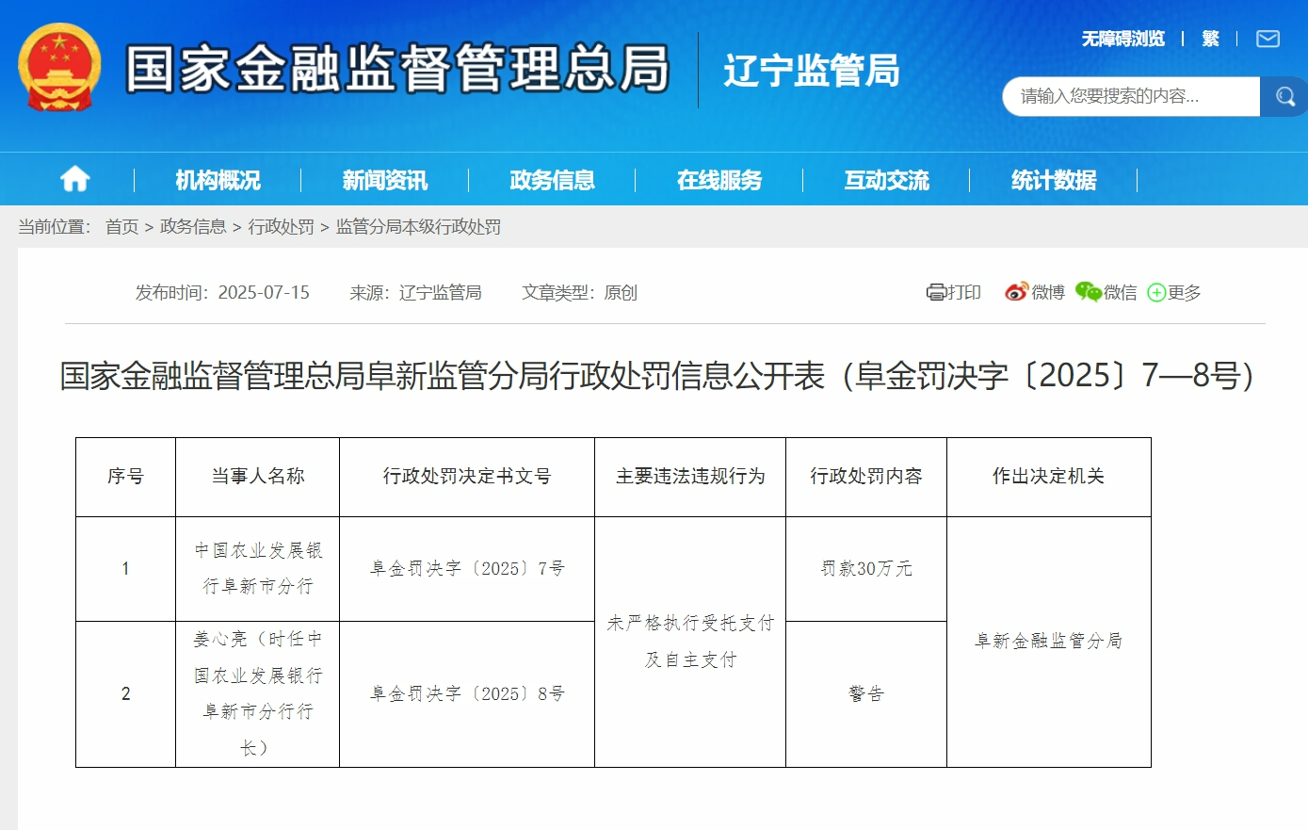
Task: Switch to traditional Chinese with 繁
Action: point(1210,39)
